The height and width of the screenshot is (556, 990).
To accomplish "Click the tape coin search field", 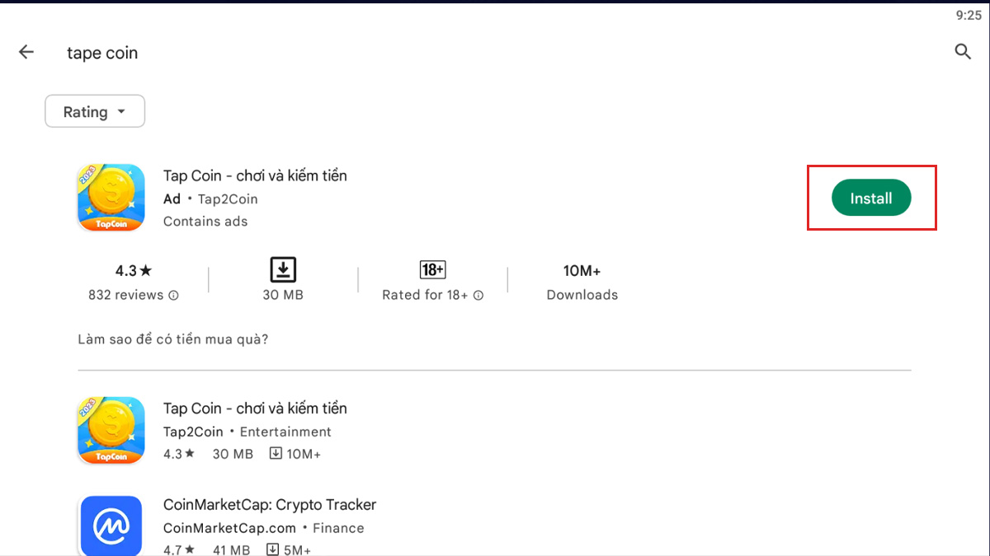I will point(101,52).
